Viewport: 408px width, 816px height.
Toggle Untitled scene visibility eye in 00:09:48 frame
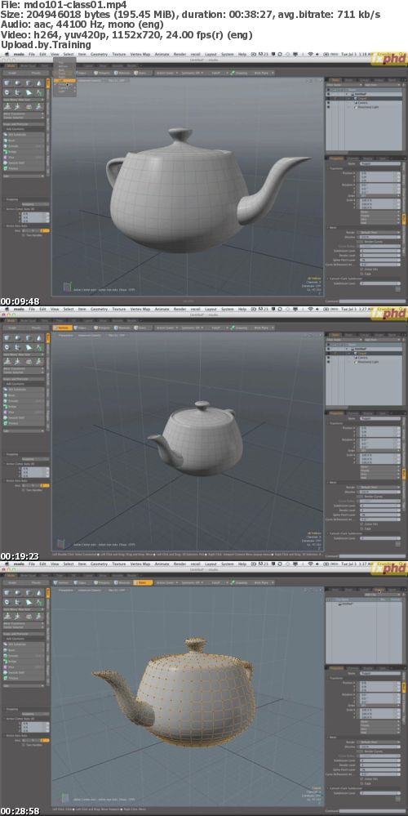328,94
